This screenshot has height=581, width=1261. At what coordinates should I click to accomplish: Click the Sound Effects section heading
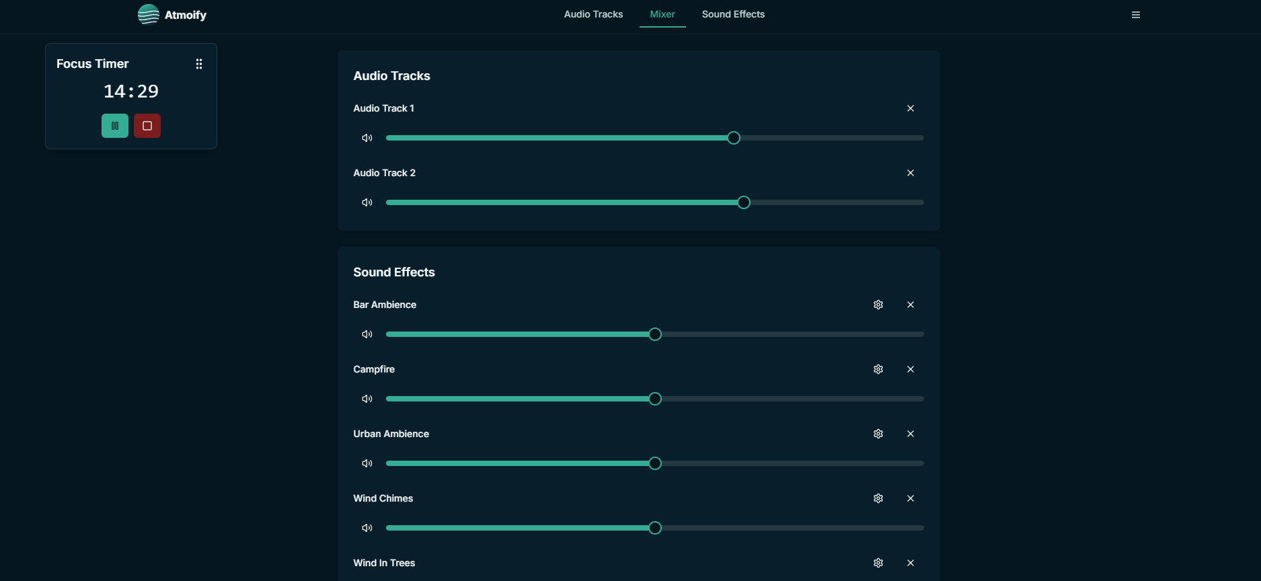394,272
